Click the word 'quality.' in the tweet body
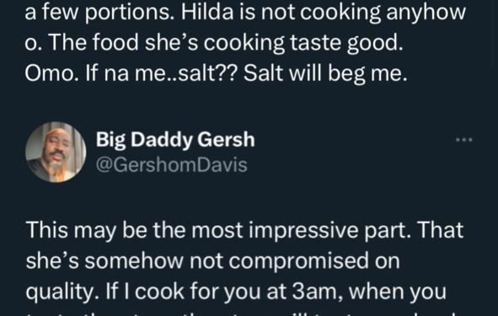Screen dimensions: 498x316 point(62,292)
